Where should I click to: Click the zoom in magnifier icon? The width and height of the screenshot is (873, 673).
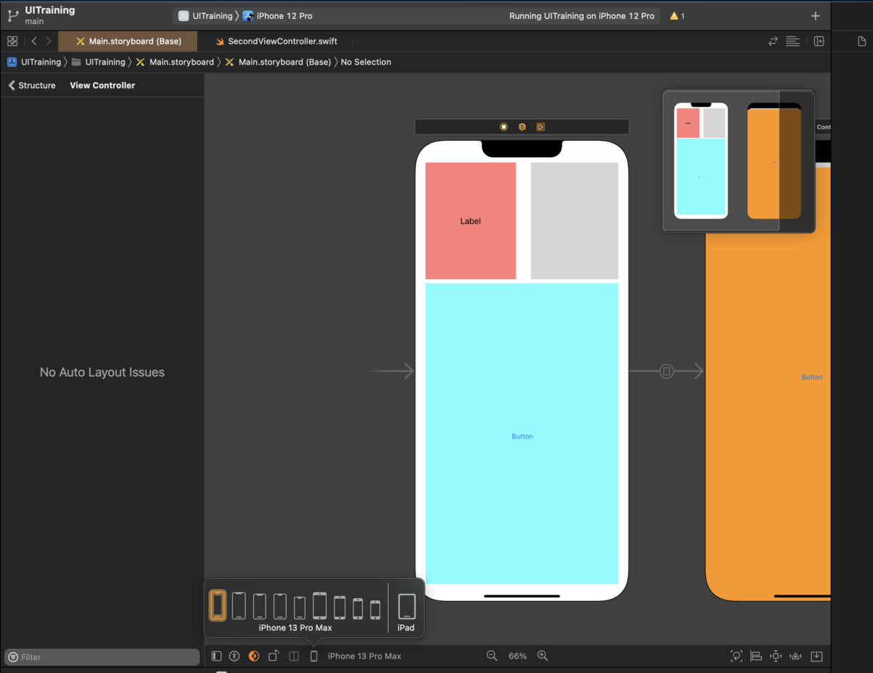pos(543,656)
